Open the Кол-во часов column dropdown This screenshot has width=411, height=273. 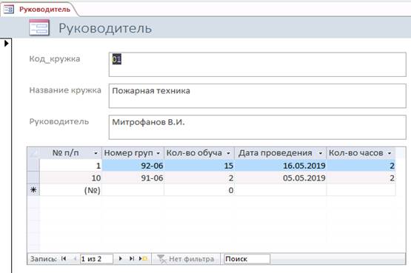(390, 153)
